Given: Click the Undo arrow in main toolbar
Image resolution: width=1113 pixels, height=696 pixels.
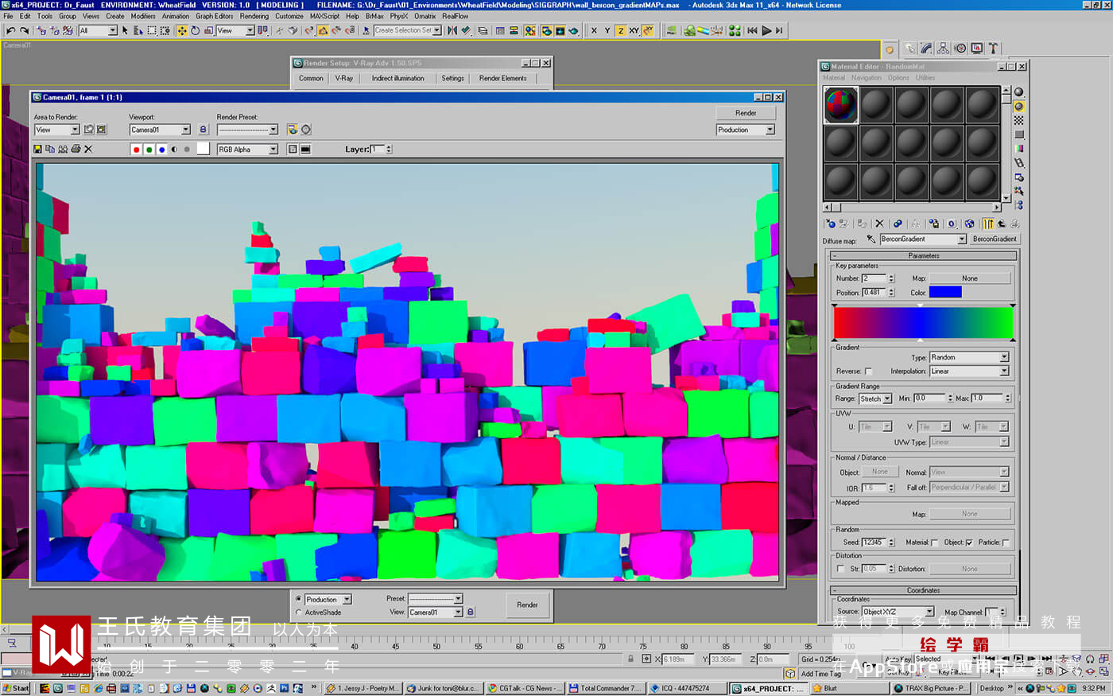Looking at the screenshot, I should [x=10, y=30].
